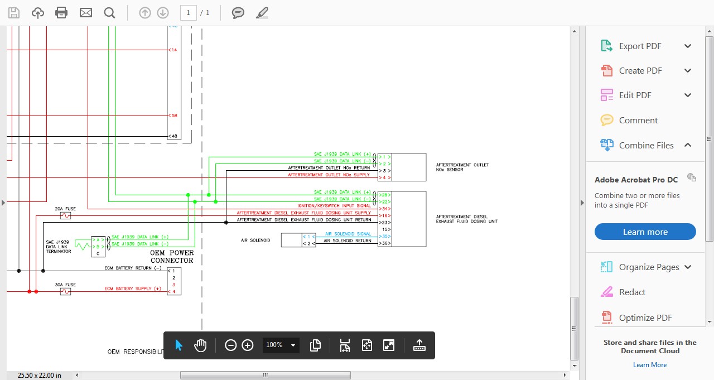Viewport: 714px width, 380px height.
Task: Expand the Export PDF chevron
Action: pos(688,46)
